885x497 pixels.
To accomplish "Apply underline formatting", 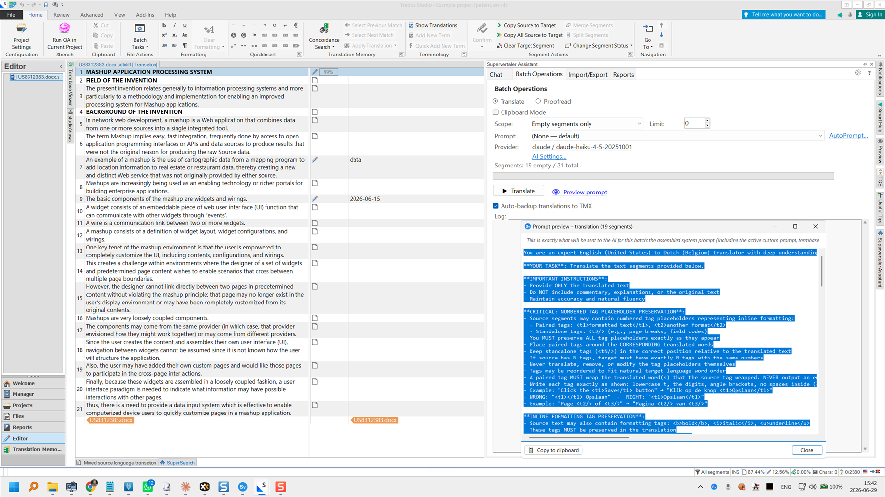I will 185,25.
